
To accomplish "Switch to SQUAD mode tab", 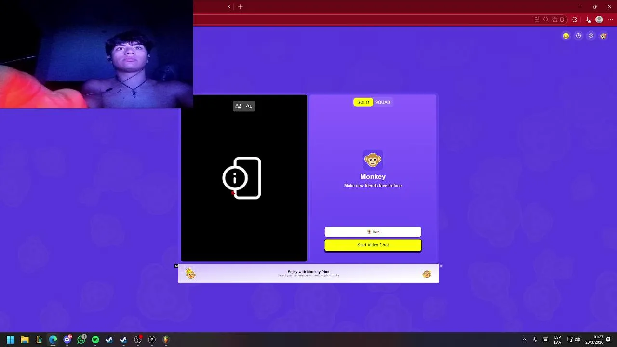I will click(x=383, y=102).
